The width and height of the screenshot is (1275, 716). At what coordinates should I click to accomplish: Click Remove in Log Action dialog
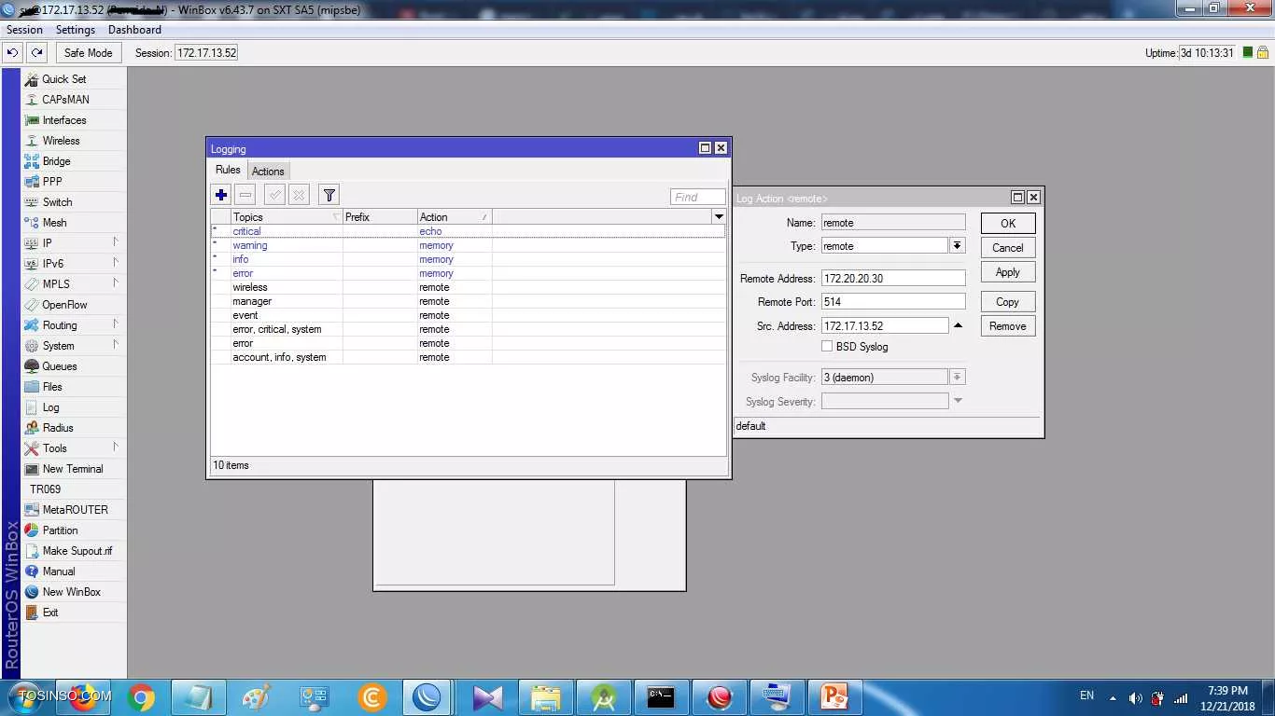click(x=1008, y=326)
